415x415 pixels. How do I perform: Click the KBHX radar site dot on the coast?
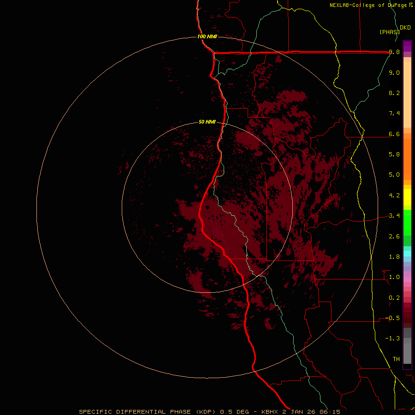coord(207,207)
